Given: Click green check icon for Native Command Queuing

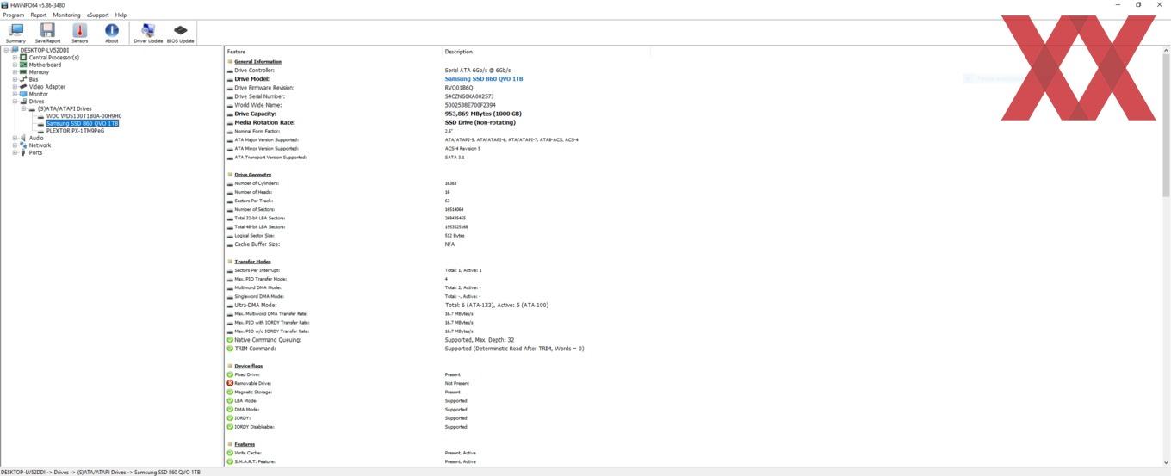Looking at the screenshot, I should click(x=230, y=340).
